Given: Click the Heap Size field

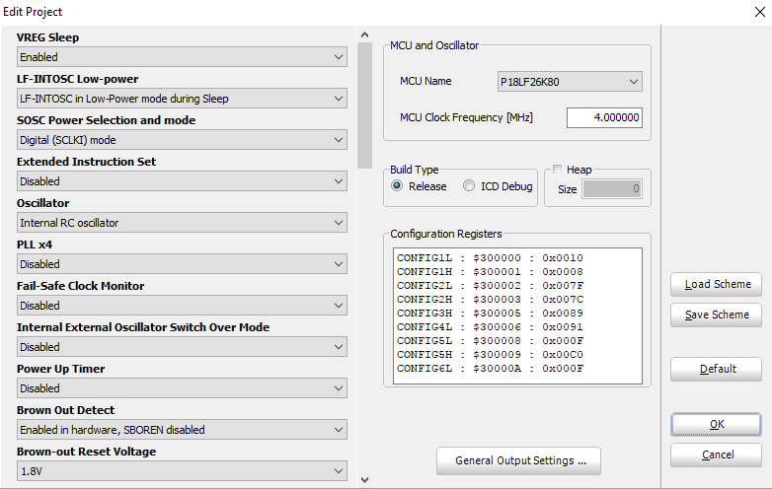Looking at the screenshot, I should point(612,188).
